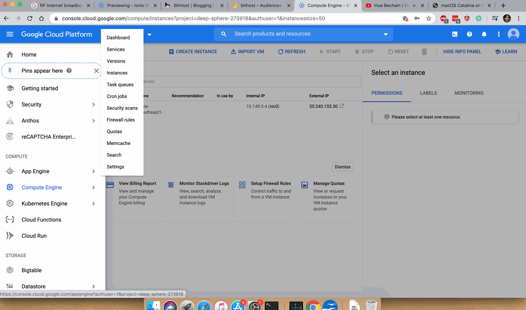Viewport: 526px width, 310px height.
Task: Click the Refresh button
Action: (291, 51)
